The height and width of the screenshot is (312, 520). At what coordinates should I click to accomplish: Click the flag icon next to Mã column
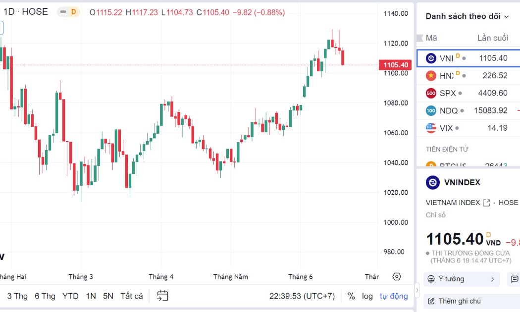point(420,38)
